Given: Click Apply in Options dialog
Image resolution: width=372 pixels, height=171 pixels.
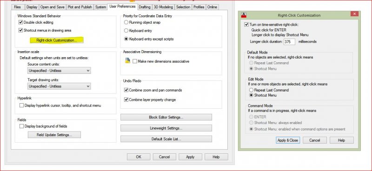Looking at the screenshot, I should (190, 157).
